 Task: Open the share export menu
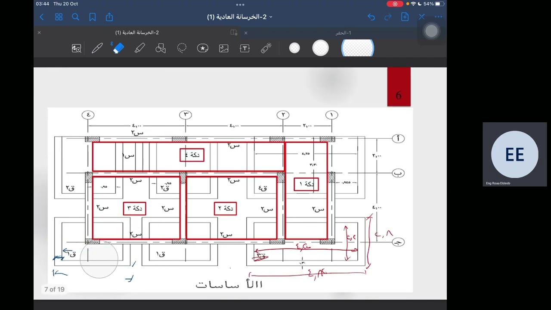pos(109,17)
